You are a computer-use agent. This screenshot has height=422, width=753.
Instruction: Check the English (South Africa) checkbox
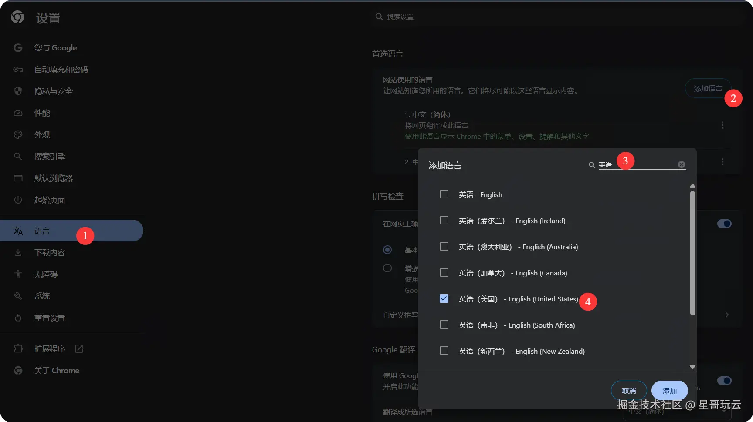click(444, 325)
